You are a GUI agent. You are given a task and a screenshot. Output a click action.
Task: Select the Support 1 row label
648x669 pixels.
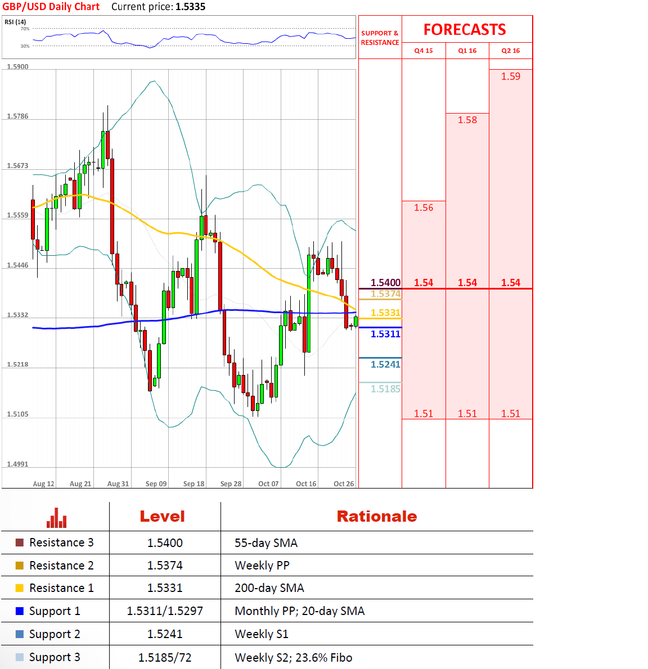55,612
